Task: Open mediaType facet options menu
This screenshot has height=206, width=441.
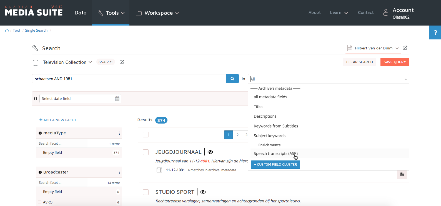Action: pyautogui.click(x=119, y=133)
